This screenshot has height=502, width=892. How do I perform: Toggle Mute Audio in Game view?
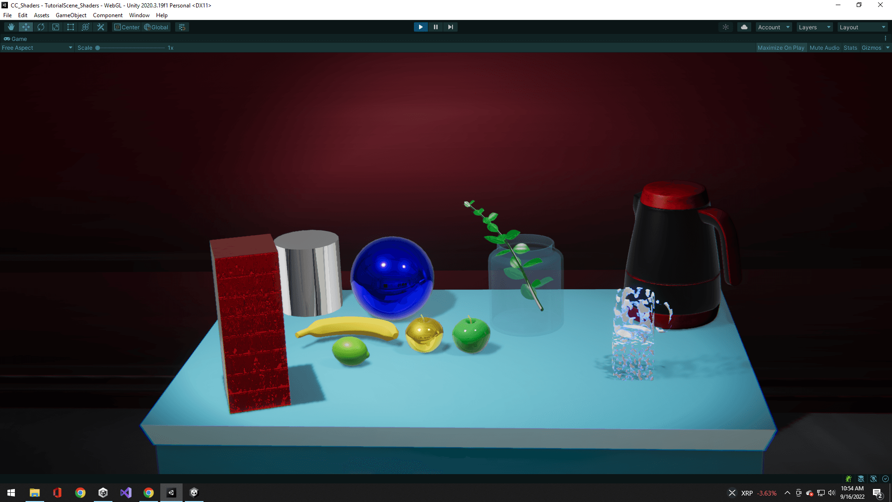pyautogui.click(x=824, y=48)
